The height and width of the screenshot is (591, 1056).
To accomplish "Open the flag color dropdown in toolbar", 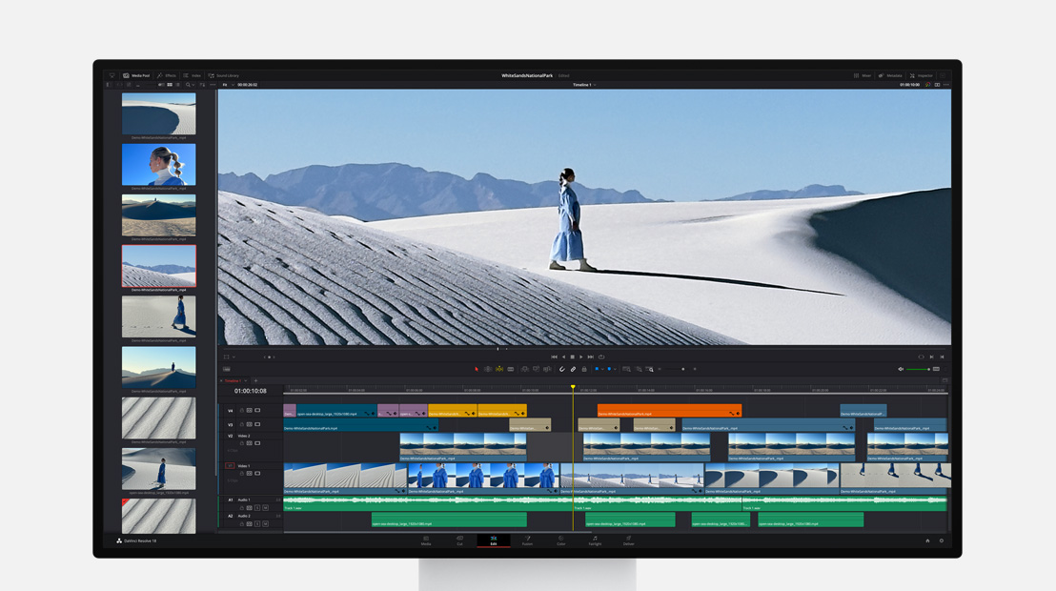I will pos(602,369).
